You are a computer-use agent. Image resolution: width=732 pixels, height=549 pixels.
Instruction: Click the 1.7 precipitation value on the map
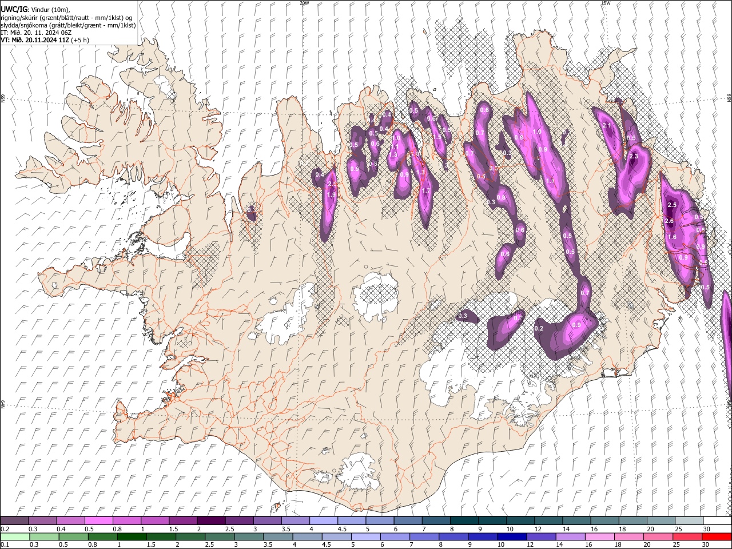point(425,191)
